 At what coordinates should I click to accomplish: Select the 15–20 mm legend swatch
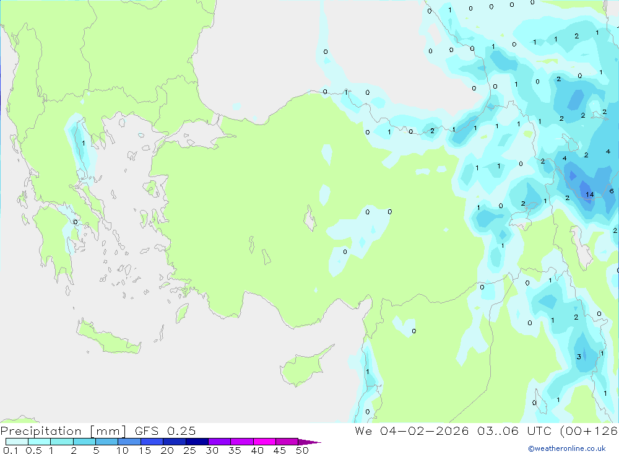(152, 442)
